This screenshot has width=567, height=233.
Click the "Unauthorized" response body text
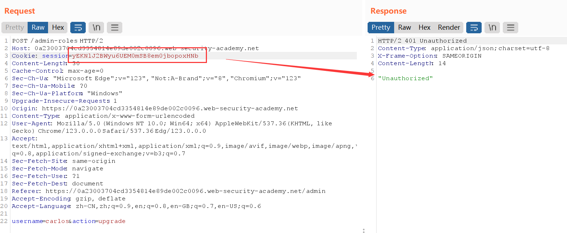405,78
